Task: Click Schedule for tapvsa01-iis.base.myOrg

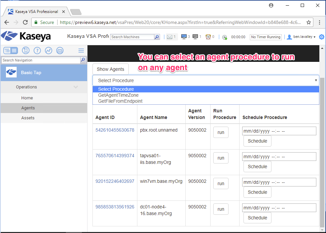Action: click(257, 167)
